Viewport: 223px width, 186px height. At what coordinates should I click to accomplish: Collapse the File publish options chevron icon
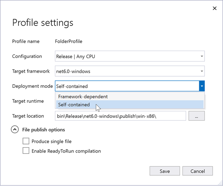pyautogui.click(x=15, y=129)
